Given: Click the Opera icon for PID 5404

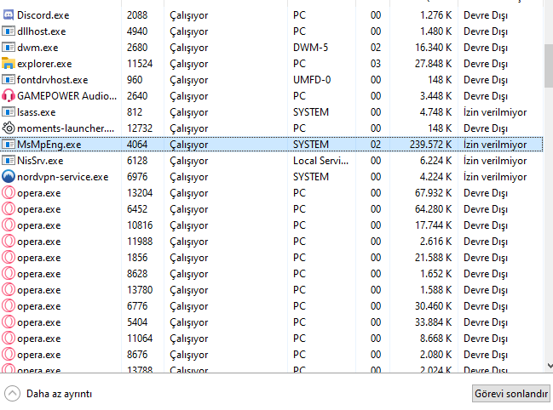Looking at the screenshot, I should (x=9, y=322).
